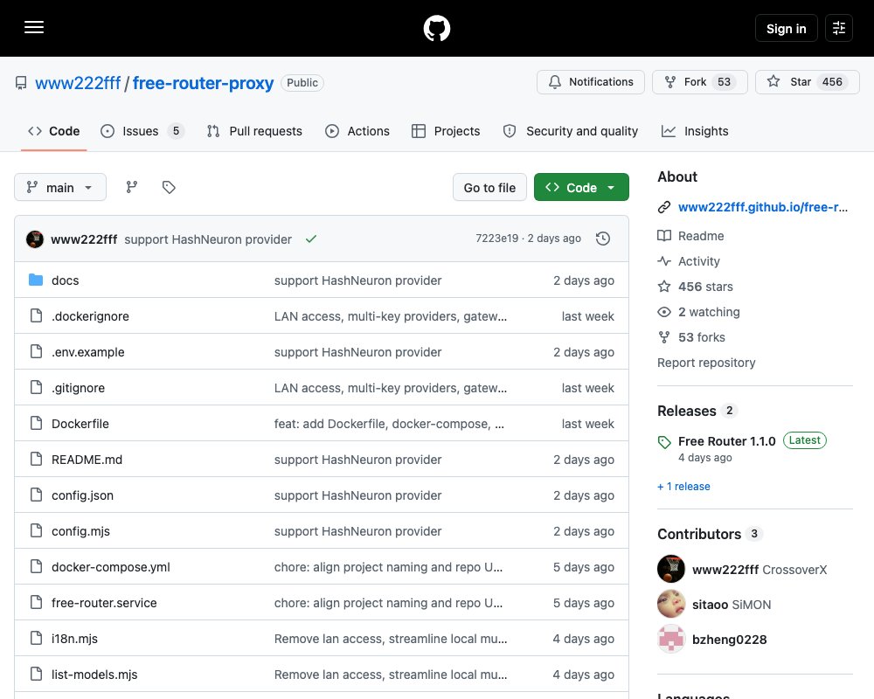Click the Go to file button
Screen dimensions: 874x699
(x=489, y=187)
